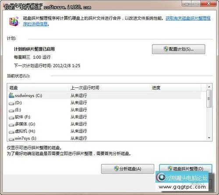219x195 pixels.
Task: Click the (D:) drive icon
Action: coord(11,103)
